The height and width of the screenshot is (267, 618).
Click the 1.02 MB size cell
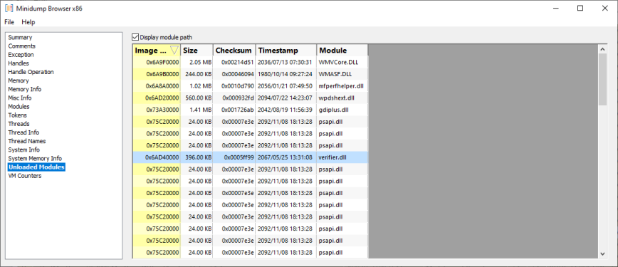click(201, 86)
